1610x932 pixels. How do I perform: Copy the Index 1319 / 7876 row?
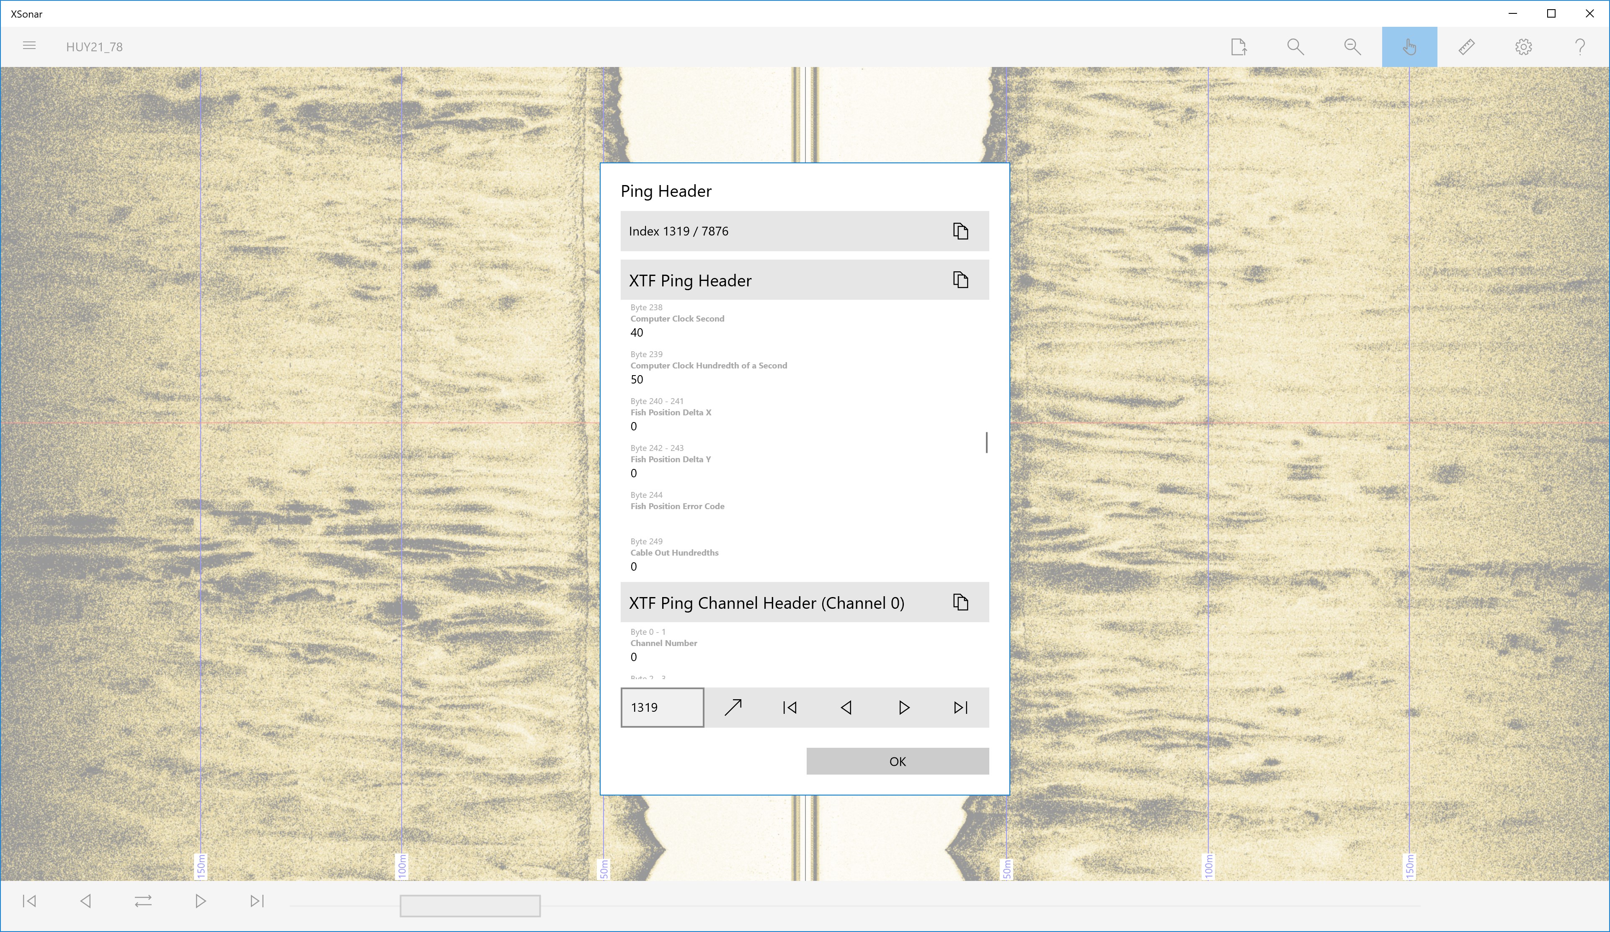[960, 231]
